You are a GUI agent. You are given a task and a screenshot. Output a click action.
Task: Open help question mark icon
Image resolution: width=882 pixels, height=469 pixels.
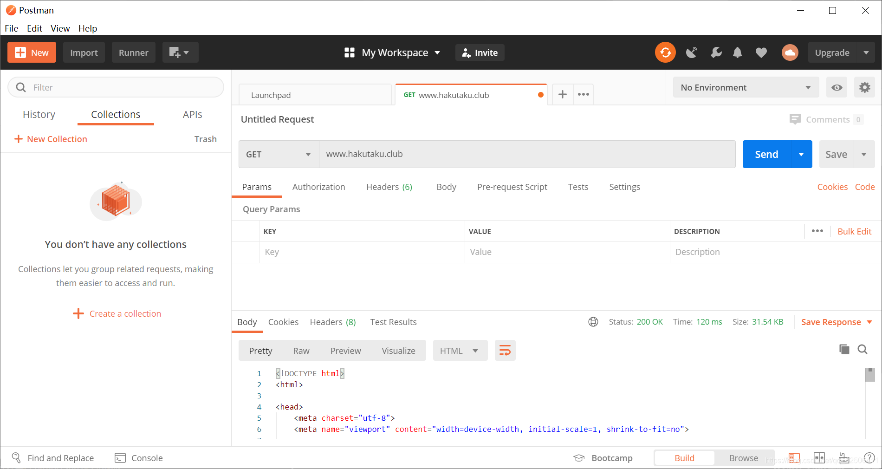coord(869,458)
